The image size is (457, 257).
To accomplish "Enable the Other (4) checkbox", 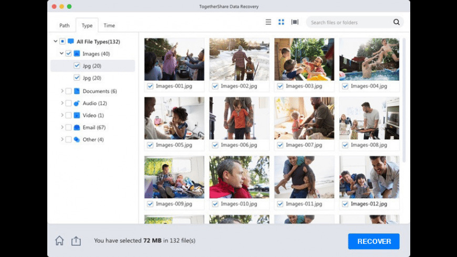I will click(68, 140).
